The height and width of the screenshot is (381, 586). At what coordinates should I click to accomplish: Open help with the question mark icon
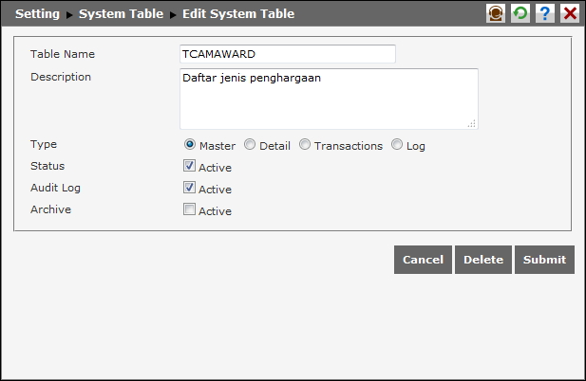(x=544, y=13)
